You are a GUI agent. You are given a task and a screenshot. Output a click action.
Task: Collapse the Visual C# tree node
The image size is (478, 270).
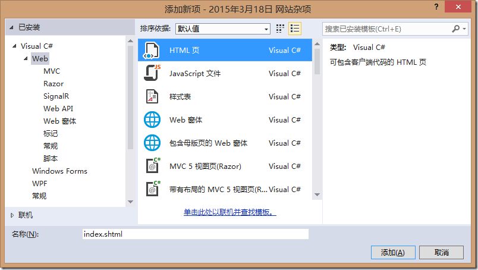(14, 46)
